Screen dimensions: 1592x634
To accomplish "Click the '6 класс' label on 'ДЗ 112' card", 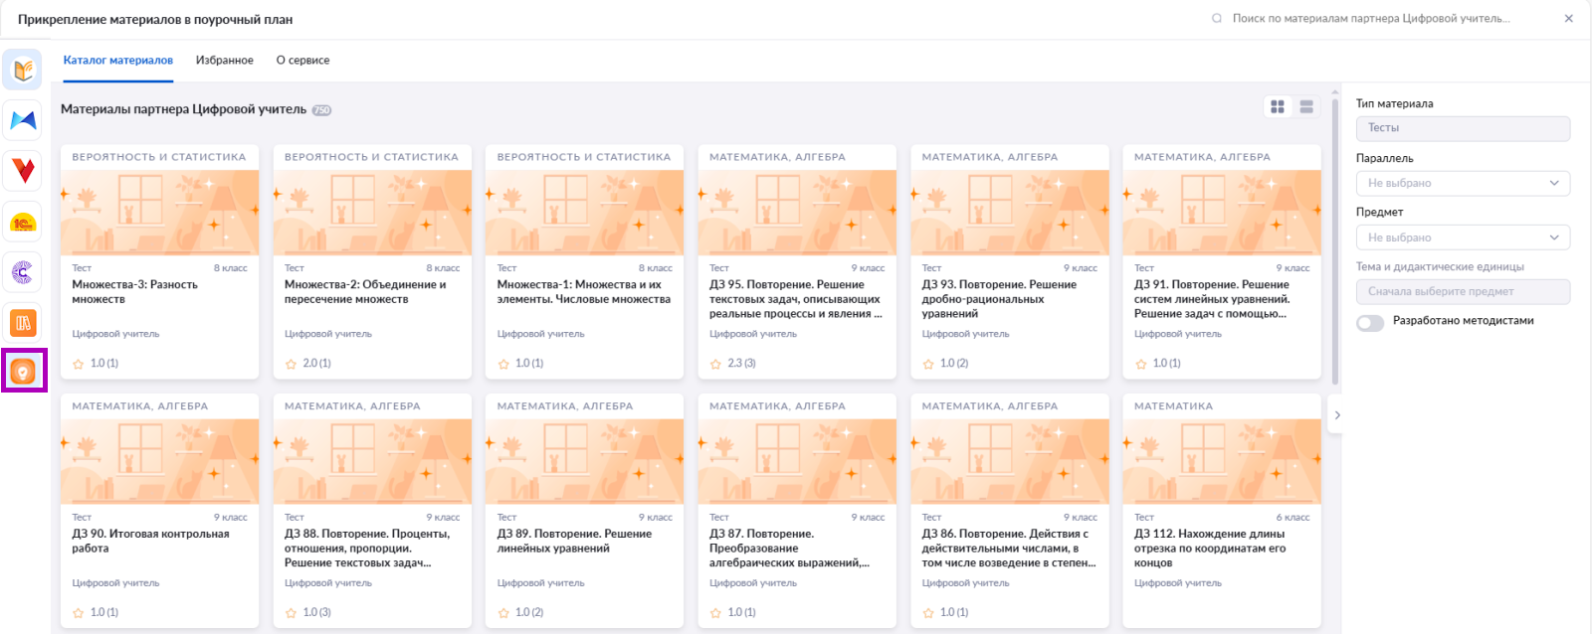I will tap(1293, 518).
